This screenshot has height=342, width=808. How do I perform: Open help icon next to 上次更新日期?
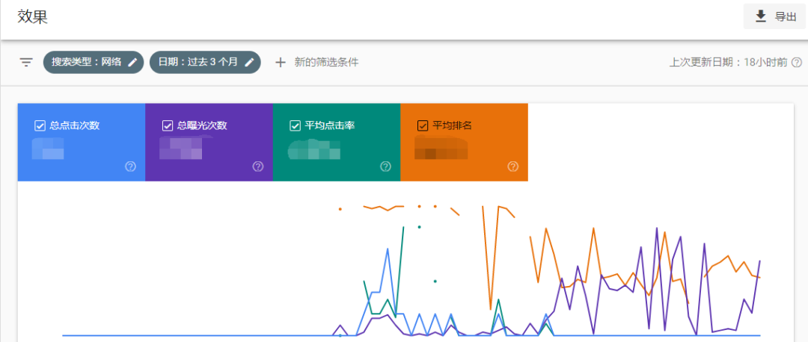coord(797,63)
